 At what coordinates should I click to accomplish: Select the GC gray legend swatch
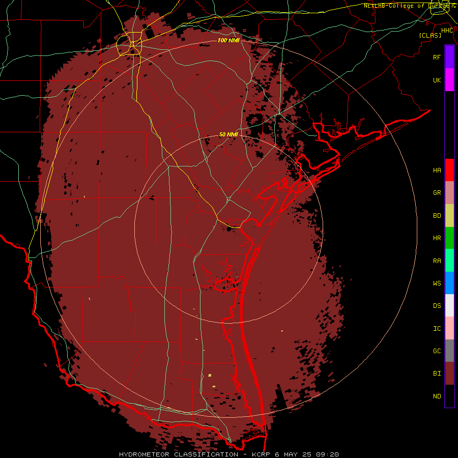[449, 351]
